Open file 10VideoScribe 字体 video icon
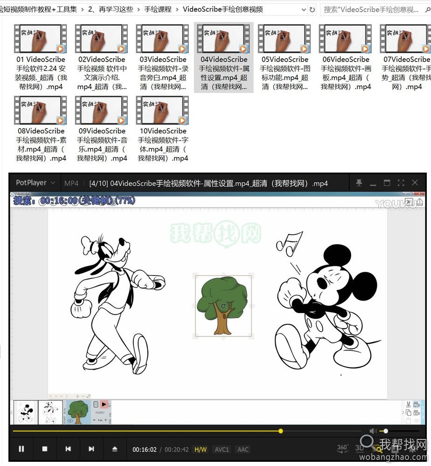 click(163, 110)
